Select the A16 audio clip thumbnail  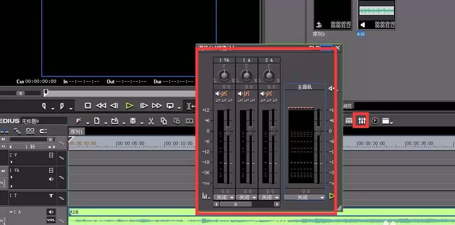[x=377, y=15]
